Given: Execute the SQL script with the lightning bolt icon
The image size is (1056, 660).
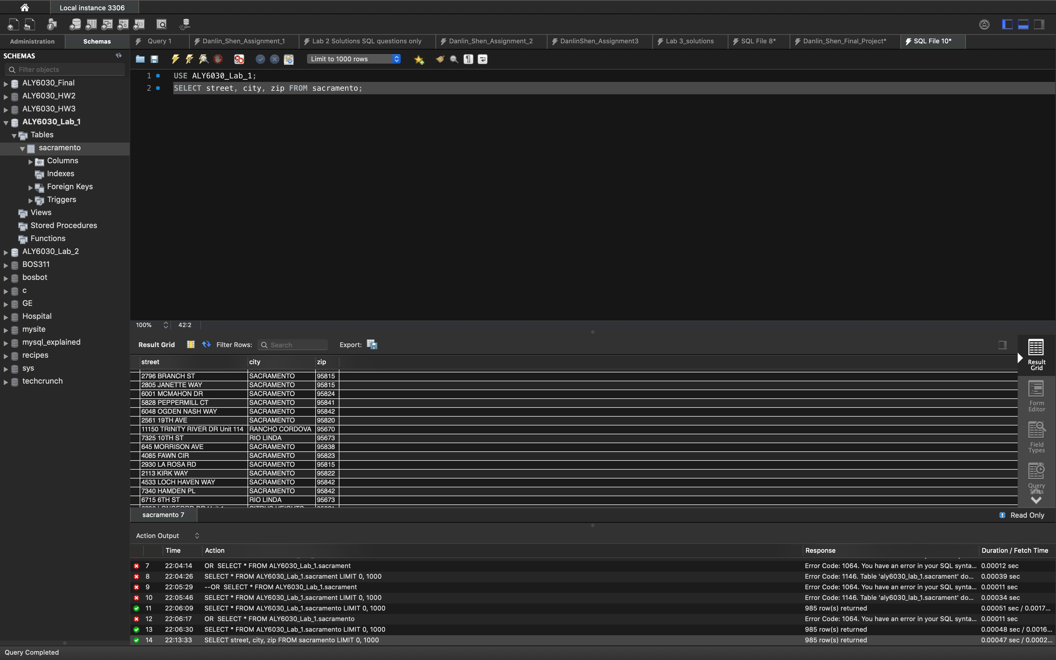Looking at the screenshot, I should coord(175,59).
